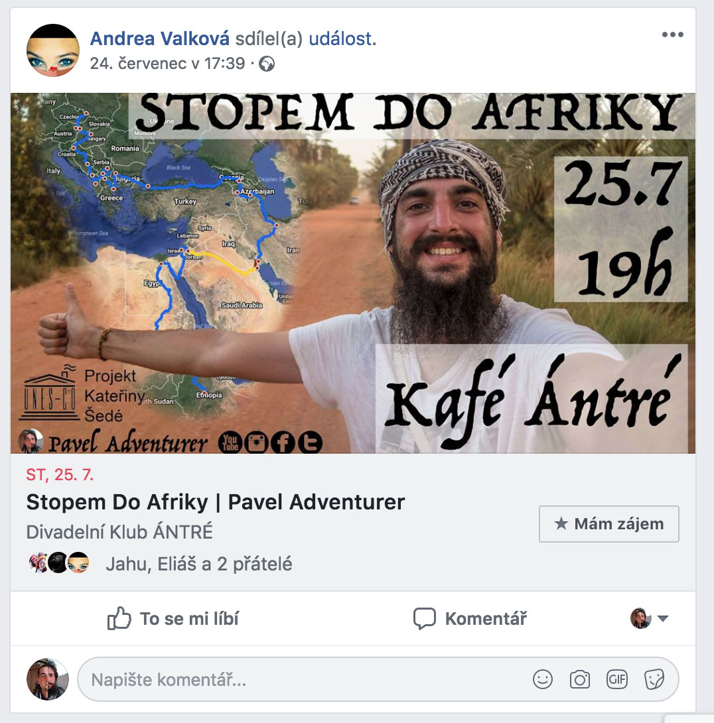
Task: Attach a photo using the camera icon
Action: [x=580, y=679]
